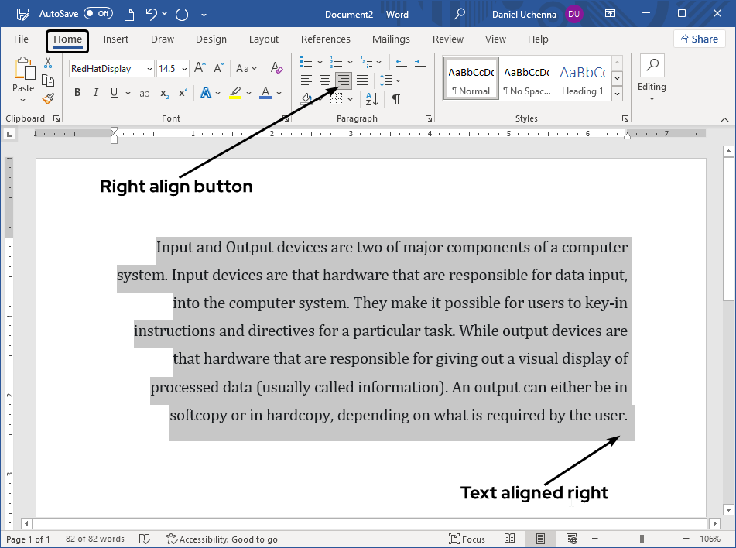
Task: Toggle bold formatting
Action: pos(77,93)
